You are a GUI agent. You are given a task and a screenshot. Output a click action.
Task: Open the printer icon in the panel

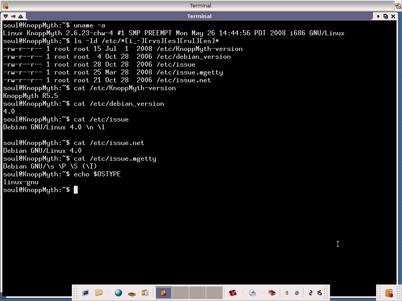(x=252, y=292)
